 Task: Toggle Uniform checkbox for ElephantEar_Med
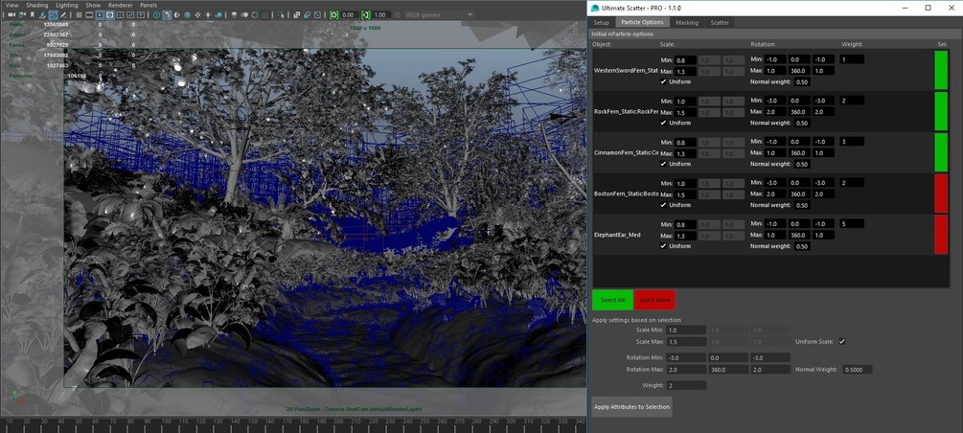pyautogui.click(x=663, y=246)
